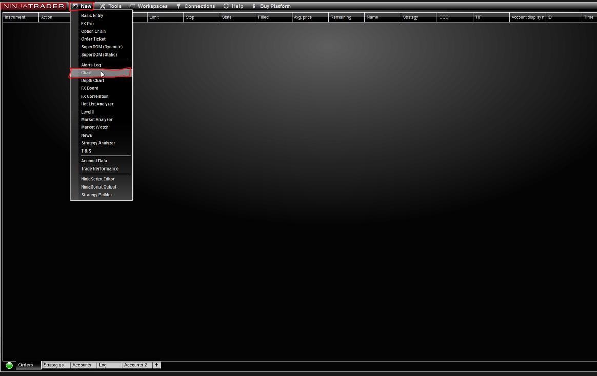Choose SuperDOM (Dynamic)

[x=101, y=47]
